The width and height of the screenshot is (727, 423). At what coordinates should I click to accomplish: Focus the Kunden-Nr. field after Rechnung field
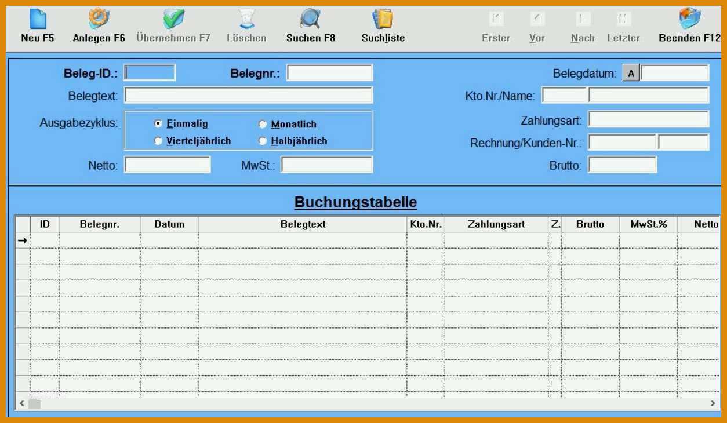[684, 142]
